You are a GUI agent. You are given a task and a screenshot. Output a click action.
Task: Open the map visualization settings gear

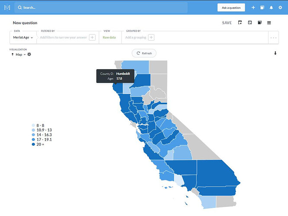pos(29,54)
